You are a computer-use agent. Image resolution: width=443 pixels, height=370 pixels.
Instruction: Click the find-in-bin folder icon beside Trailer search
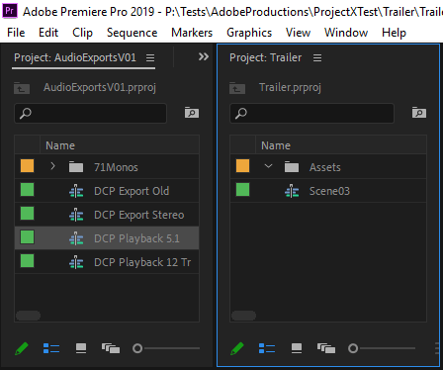pyautogui.click(x=419, y=113)
